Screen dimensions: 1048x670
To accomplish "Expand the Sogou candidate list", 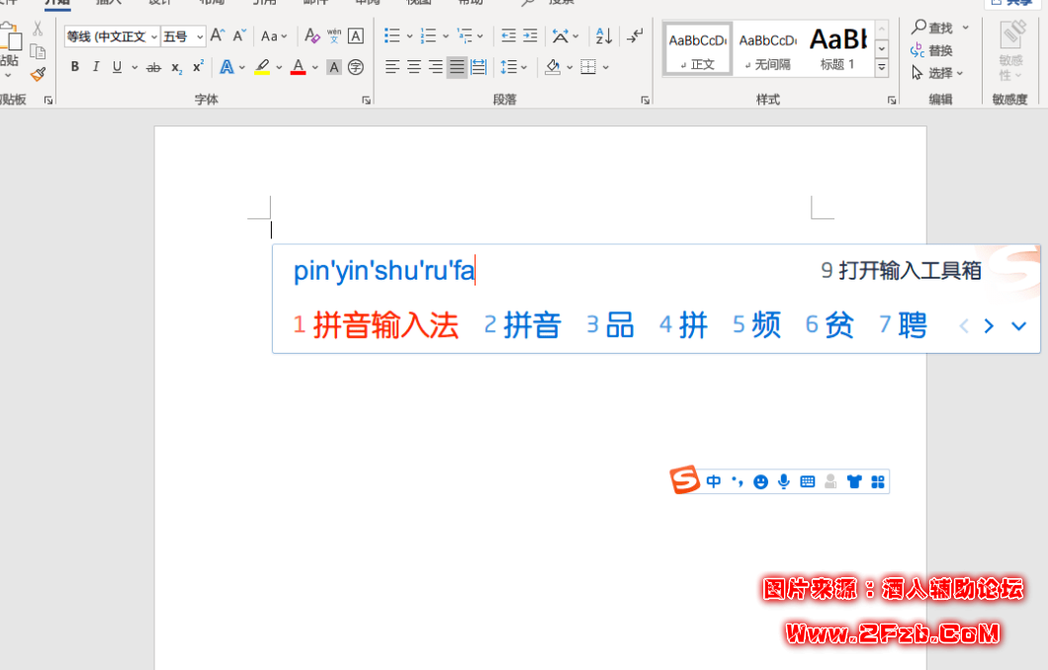I will pyautogui.click(x=1018, y=326).
